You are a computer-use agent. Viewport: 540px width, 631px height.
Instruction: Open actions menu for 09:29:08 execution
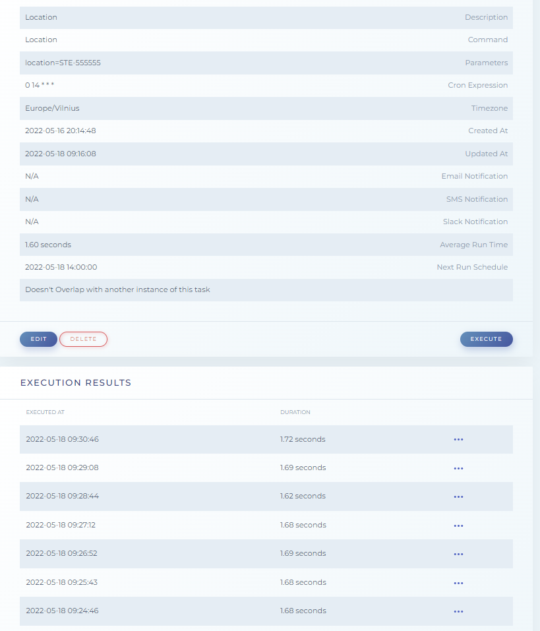[x=458, y=467]
